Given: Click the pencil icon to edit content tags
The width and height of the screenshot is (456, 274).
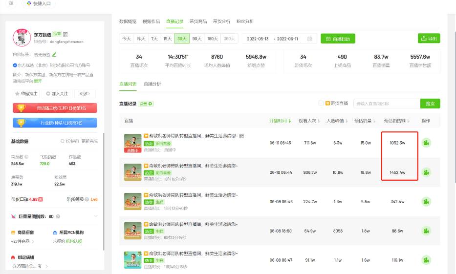Looking at the screenshot, I should coord(54,54).
